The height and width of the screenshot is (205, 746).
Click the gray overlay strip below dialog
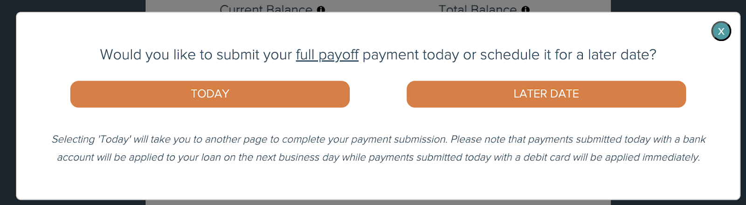point(378,203)
